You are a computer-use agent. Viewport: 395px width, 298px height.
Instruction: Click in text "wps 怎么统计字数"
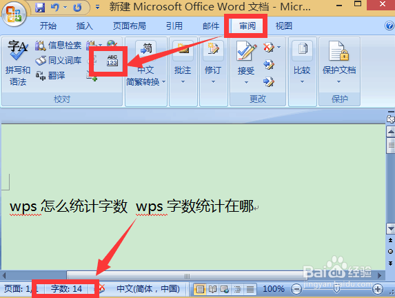(x=68, y=206)
